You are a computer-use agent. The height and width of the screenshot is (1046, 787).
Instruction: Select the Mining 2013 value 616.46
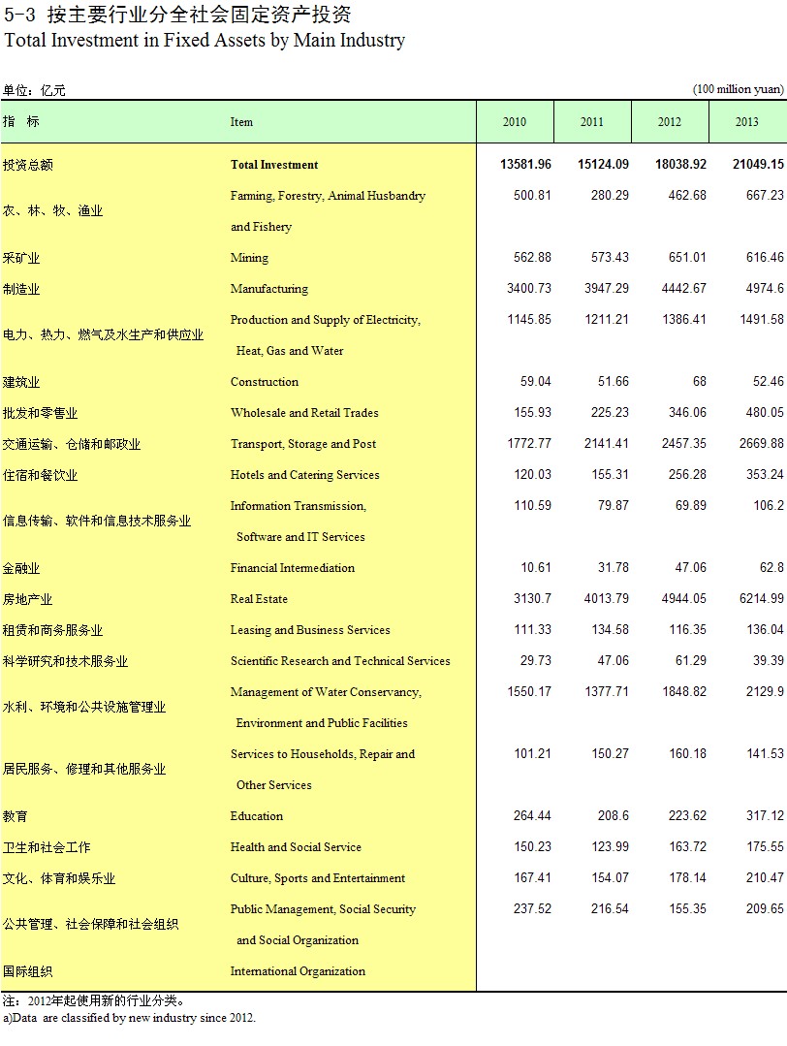point(765,257)
